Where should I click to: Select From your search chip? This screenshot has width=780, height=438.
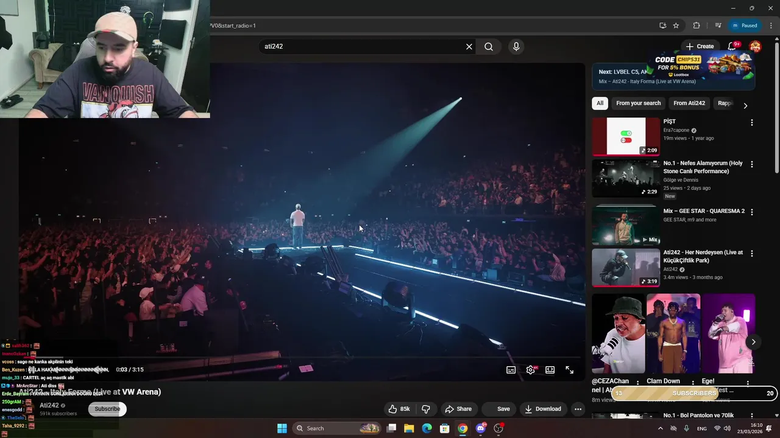[638, 103]
